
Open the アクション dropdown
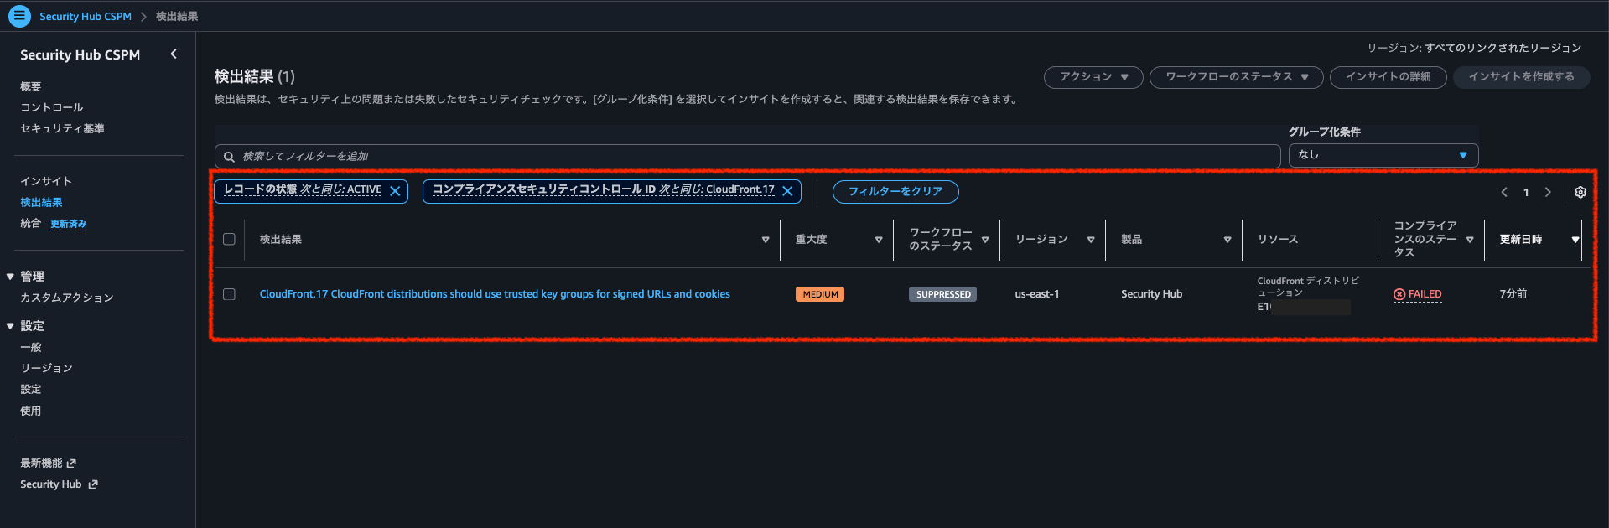[x=1093, y=77]
